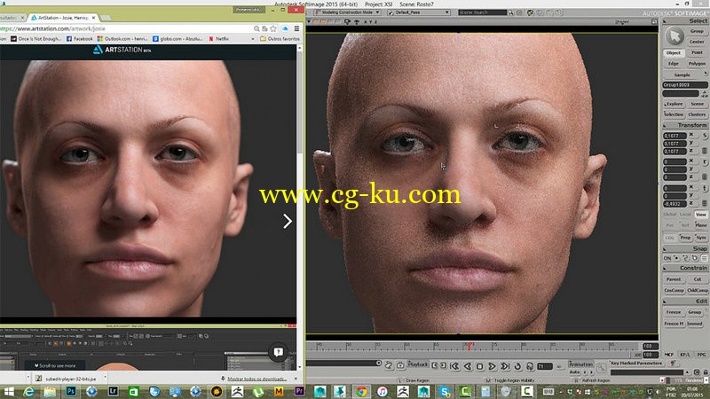The image size is (710, 399).
Task: Collapse the Constrain panel header
Action: [x=685, y=268]
